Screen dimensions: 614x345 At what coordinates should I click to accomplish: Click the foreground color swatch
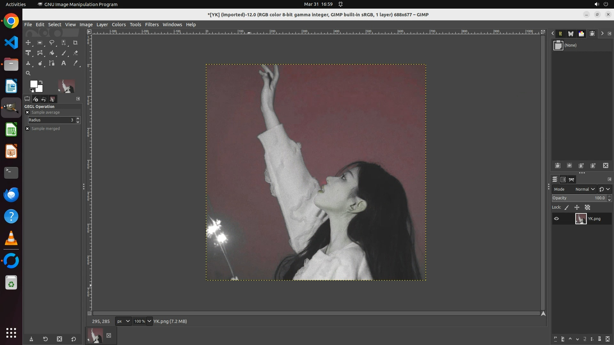tap(34, 84)
